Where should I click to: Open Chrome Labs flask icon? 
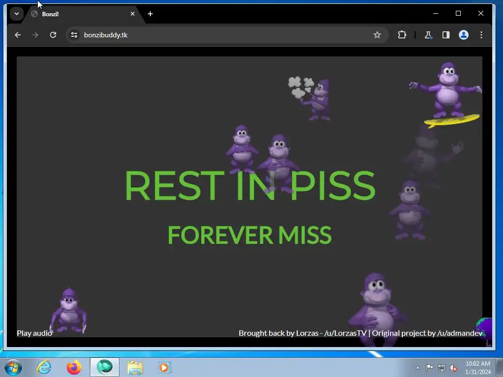pos(428,35)
